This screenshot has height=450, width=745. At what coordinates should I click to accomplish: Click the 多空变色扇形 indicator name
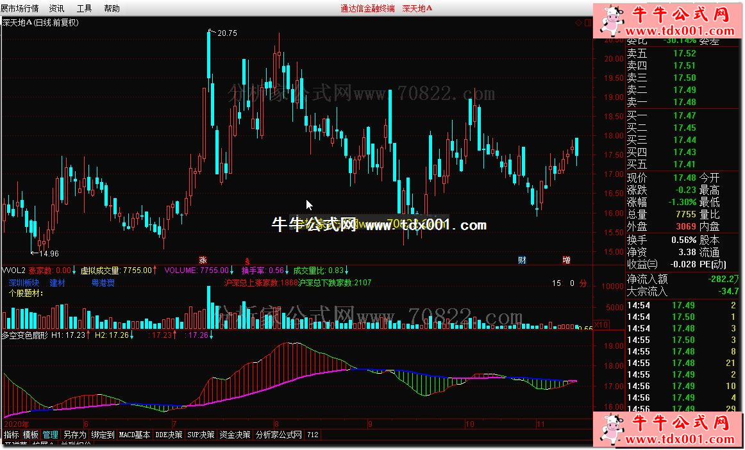pyautogui.click(x=25, y=335)
